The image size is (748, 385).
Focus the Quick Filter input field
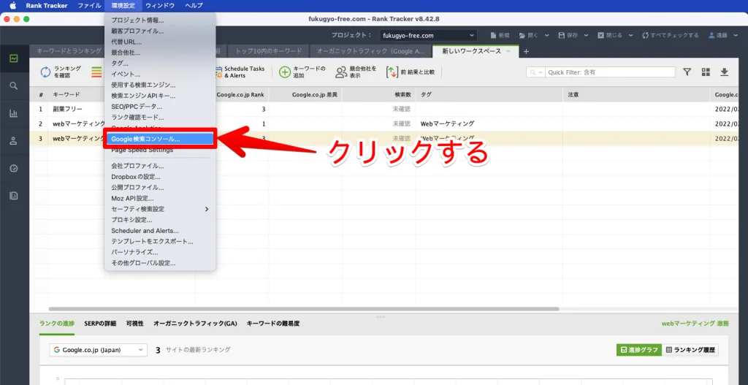click(x=610, y=72)
